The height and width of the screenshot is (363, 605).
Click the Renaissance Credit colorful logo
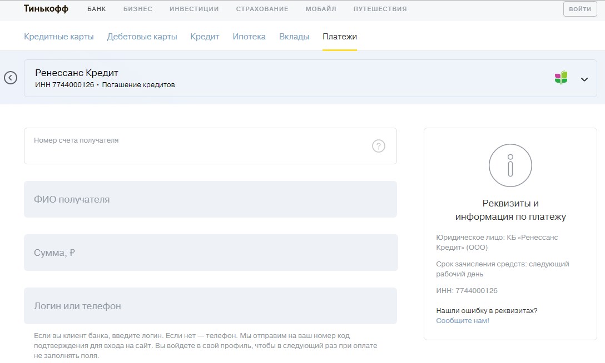click(x=561, y=78)
